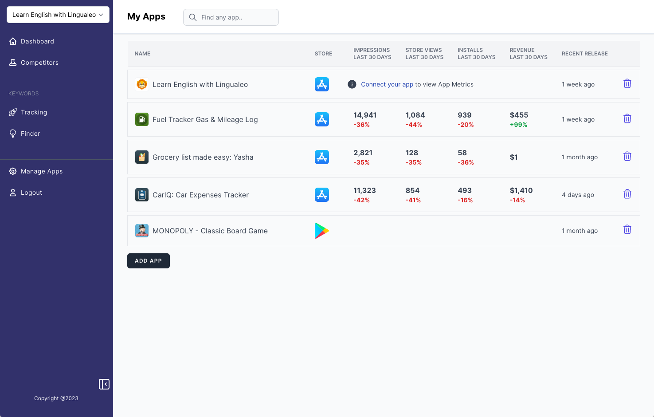Open Learn English with Lingualeo app name
654x417 pixels.
coord(200,84)
